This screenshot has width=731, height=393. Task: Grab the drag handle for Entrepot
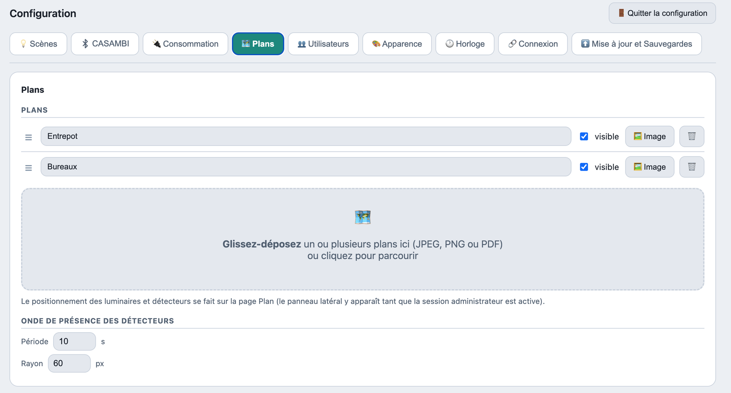28,137
